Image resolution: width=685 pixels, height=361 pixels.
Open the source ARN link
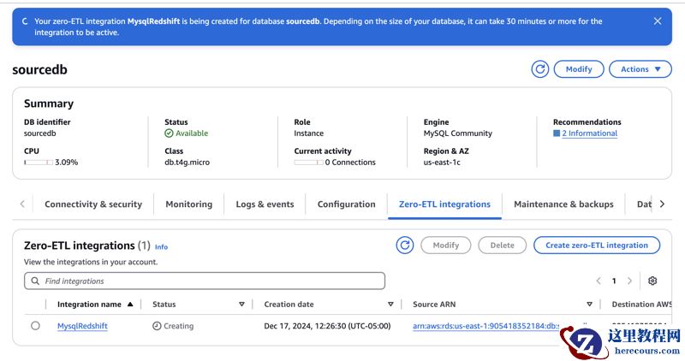485,326
